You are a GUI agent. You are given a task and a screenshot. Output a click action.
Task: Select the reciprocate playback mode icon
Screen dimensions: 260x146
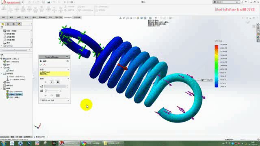coord(58,96)
